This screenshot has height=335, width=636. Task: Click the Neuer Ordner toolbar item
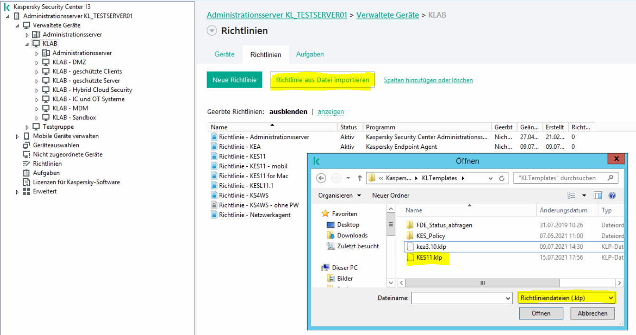tap(391, 195)
